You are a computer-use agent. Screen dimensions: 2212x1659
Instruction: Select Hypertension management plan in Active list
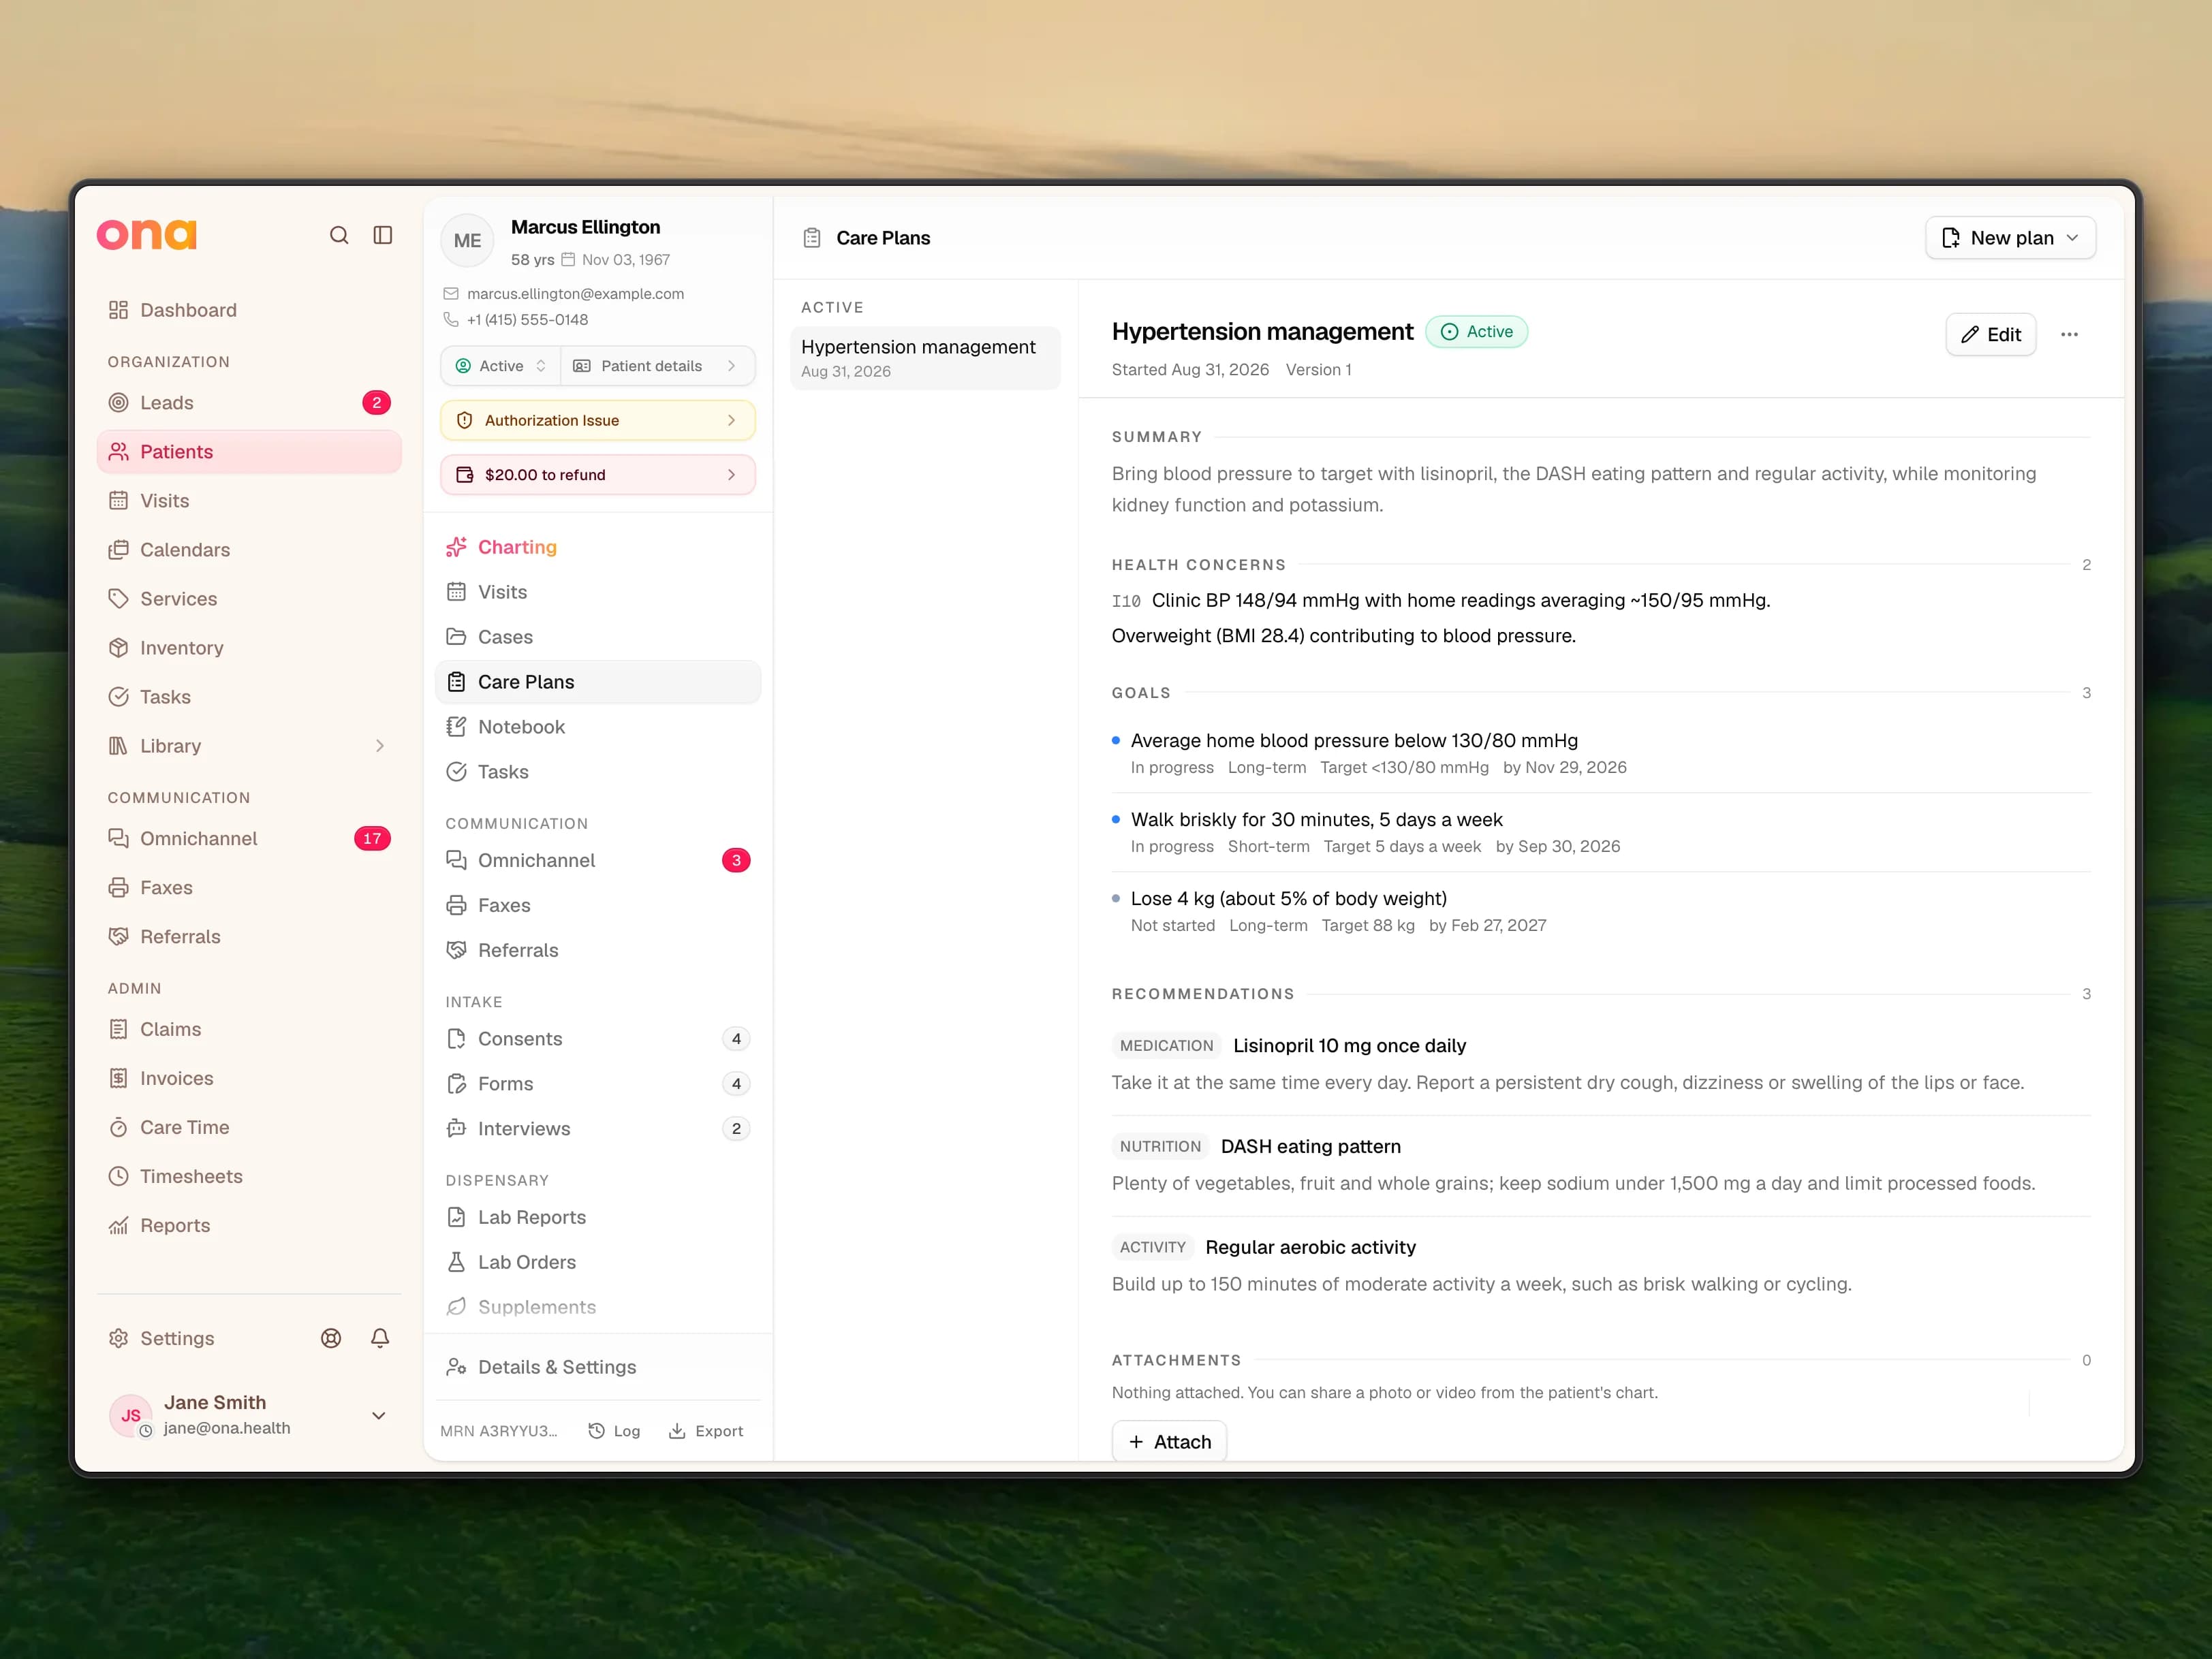pos(925,358)
